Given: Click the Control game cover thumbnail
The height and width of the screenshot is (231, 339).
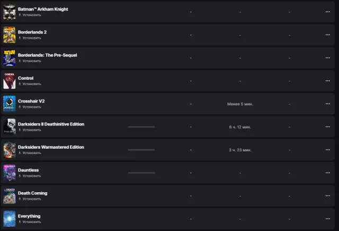Looking at the screenshot, I should point(10,81).
